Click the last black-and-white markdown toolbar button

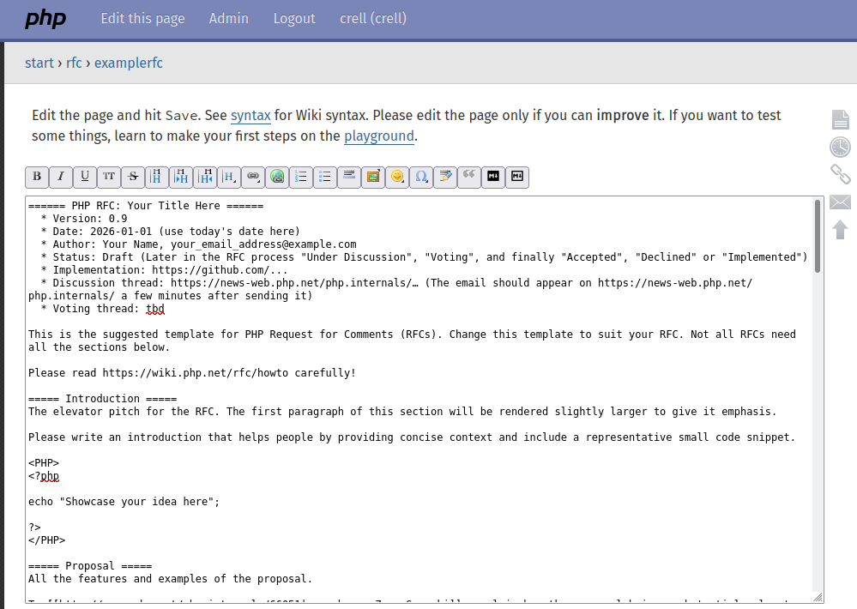tap(517, 177)
